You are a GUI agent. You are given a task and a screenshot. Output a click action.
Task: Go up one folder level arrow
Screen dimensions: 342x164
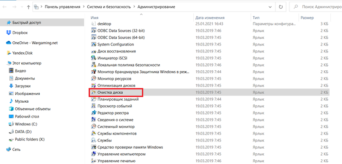point(28,7)
